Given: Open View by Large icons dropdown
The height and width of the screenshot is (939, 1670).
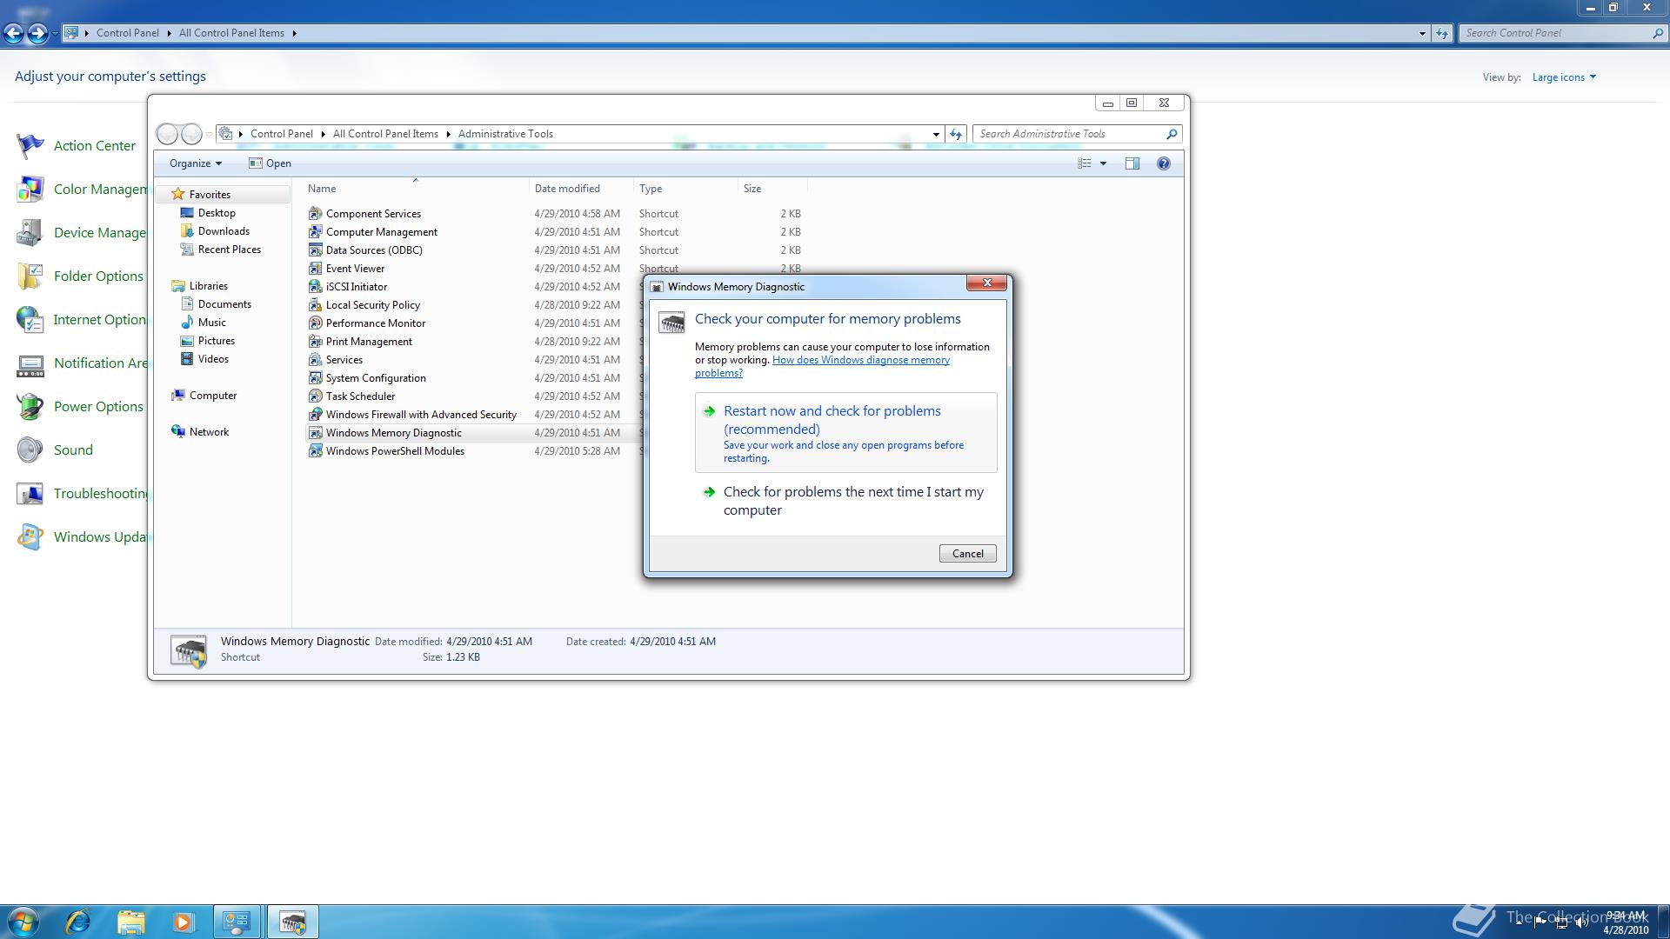Looking at the screenshot, I should (x=1564, y=77).
